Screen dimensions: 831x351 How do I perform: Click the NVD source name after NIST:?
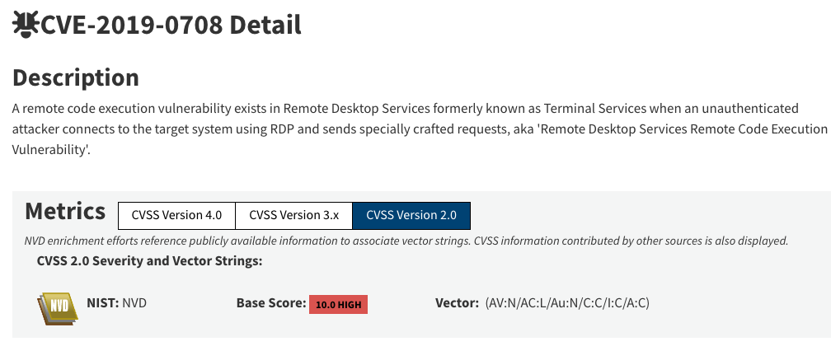point(134,303)
